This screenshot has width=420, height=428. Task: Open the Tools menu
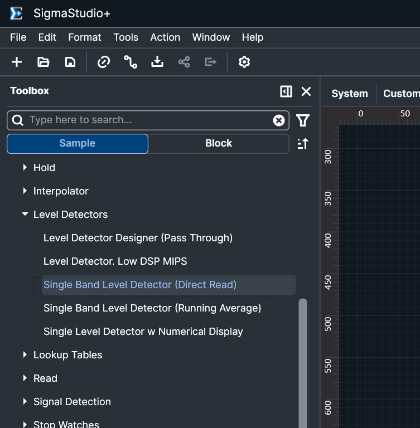coord(125,37)
